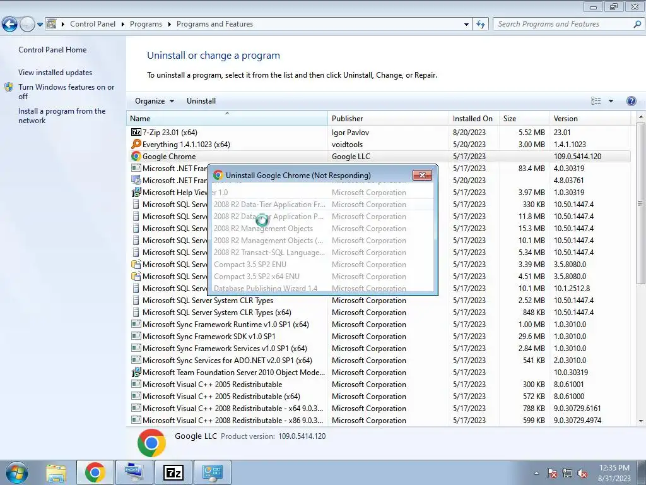Open Turn Windows features on or off
This screenshot has width=646, height=485.
pos(66,92)
